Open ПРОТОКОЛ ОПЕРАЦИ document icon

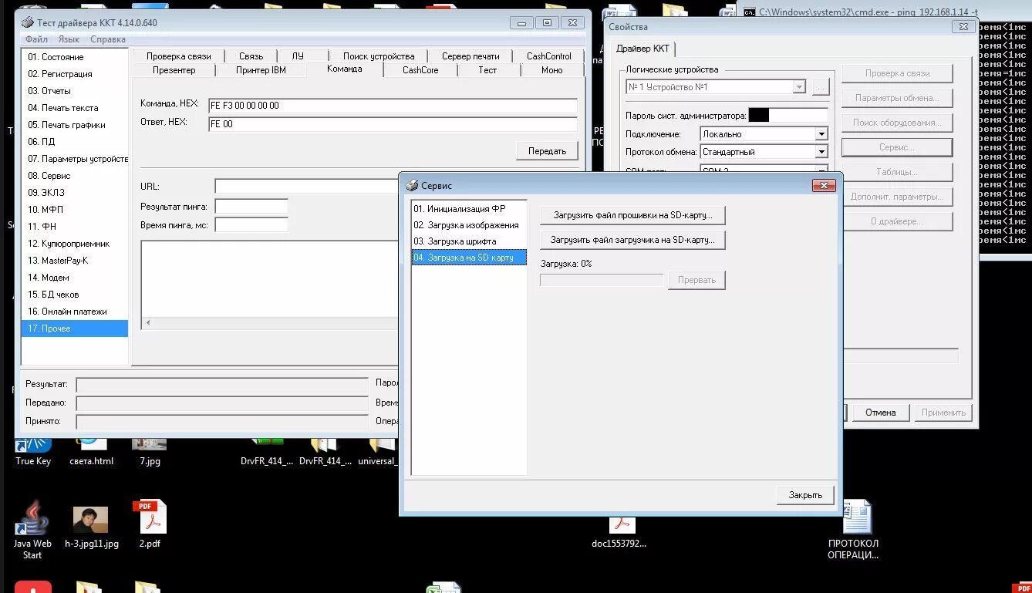click(854, 530)
